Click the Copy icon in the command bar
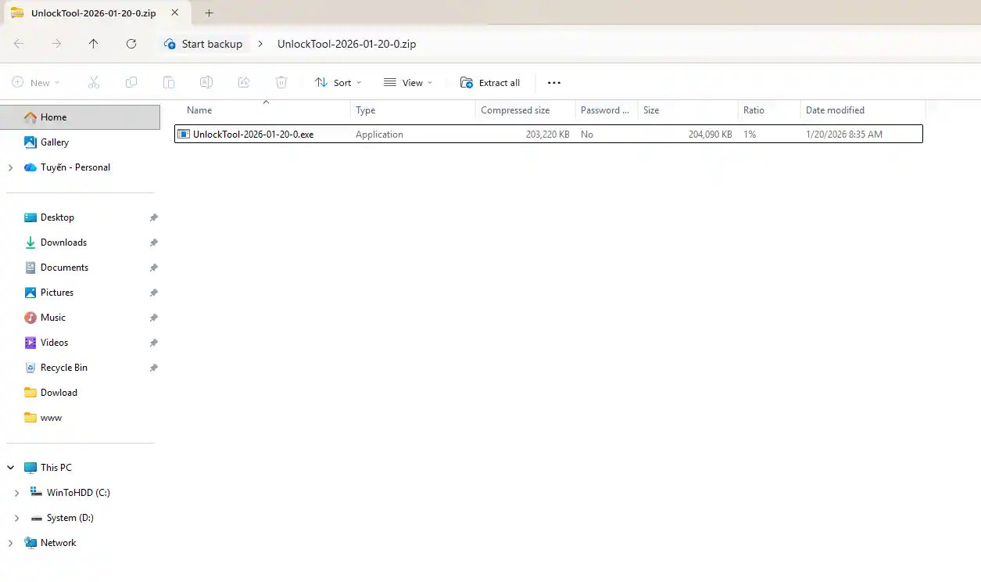The image size is (981, 582). point(131,82)
